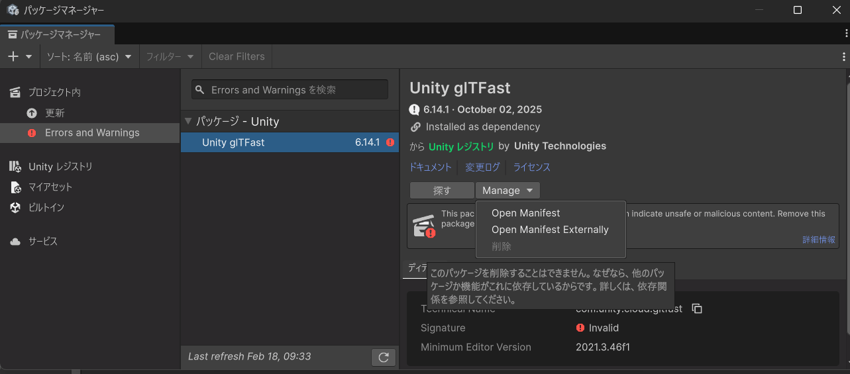Click the red error icon on the Unity glTFast row
The image size is (850, 374).
tap(390, 142)
